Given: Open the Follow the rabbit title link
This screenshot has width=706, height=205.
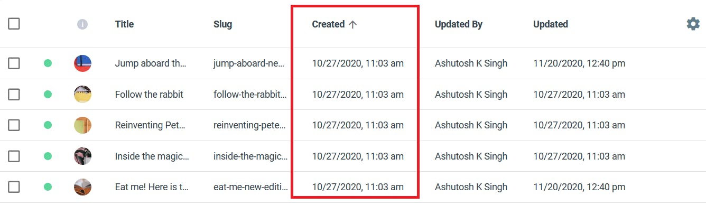Looking at the screenshot, I should 149,95.
